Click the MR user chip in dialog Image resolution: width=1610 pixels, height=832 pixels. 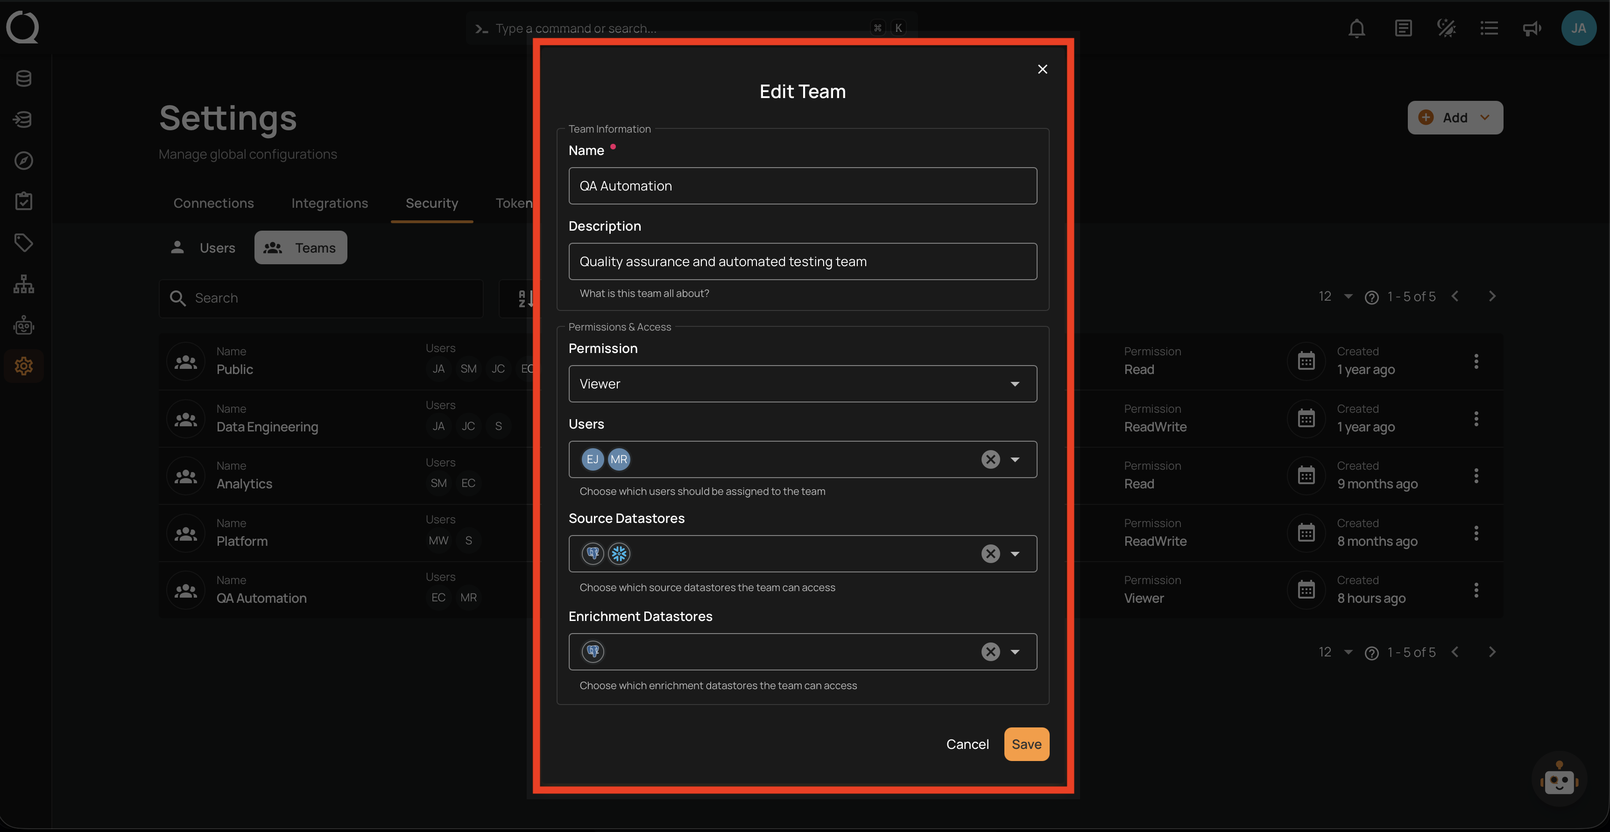(619, 459)
